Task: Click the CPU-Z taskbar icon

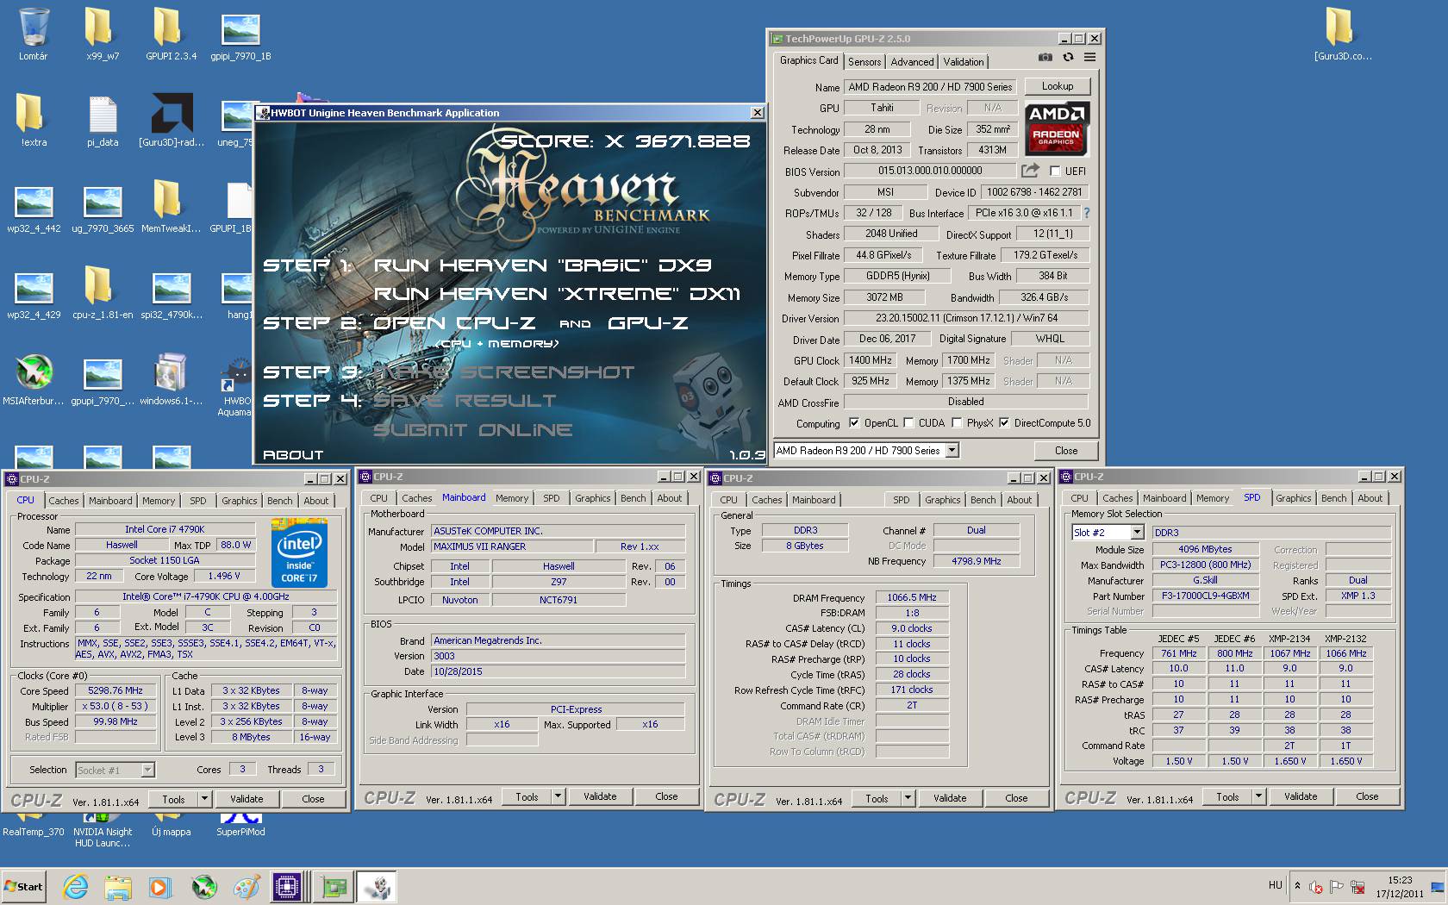Action: tap(287, 886)
